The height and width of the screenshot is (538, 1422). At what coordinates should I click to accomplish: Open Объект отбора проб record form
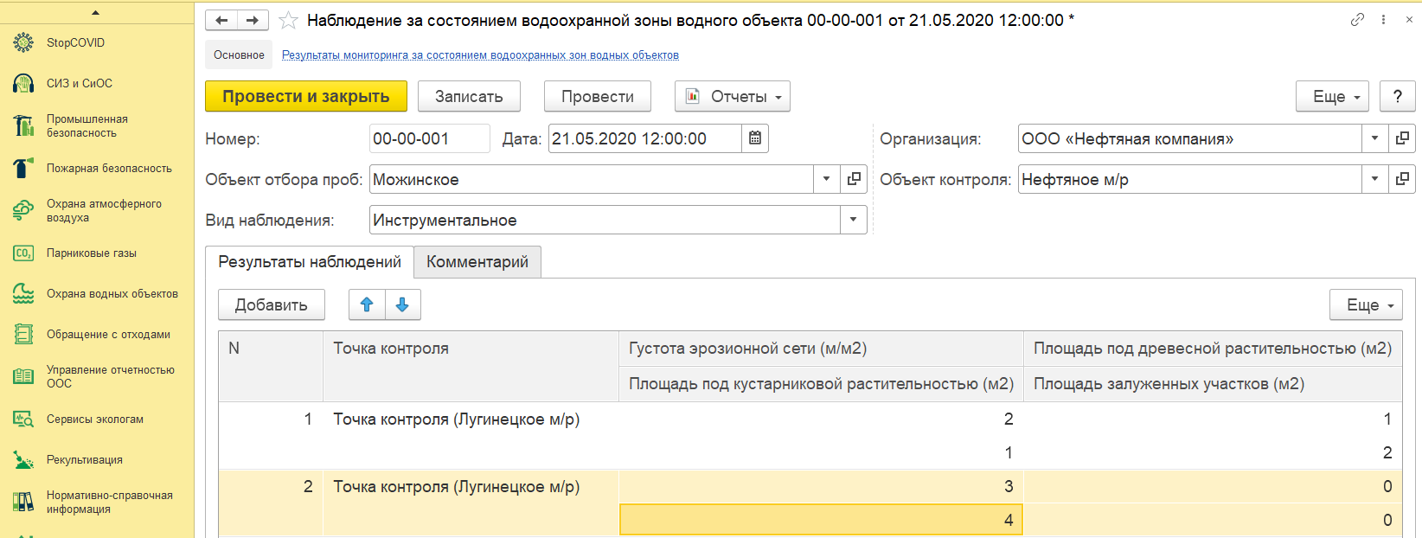854,179
